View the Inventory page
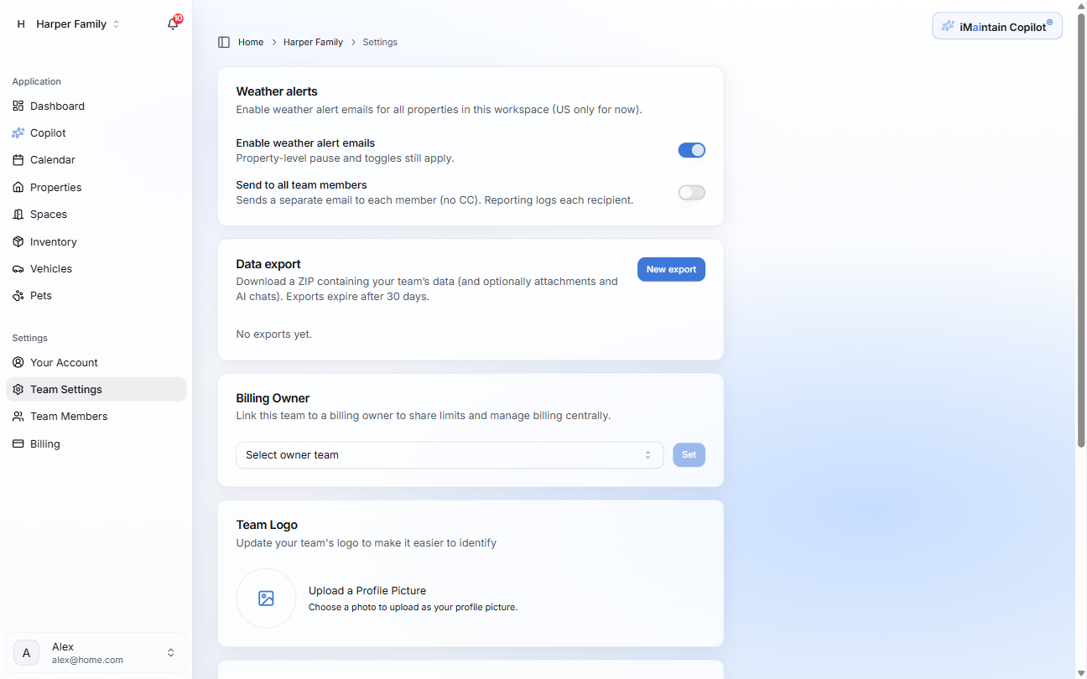Screen dimensions: 1087x679 point(52,241)
